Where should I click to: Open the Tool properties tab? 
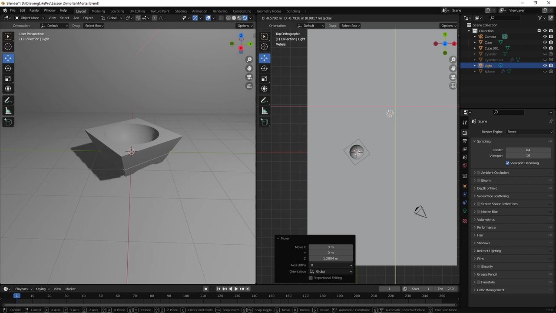(x=465, y=122)
